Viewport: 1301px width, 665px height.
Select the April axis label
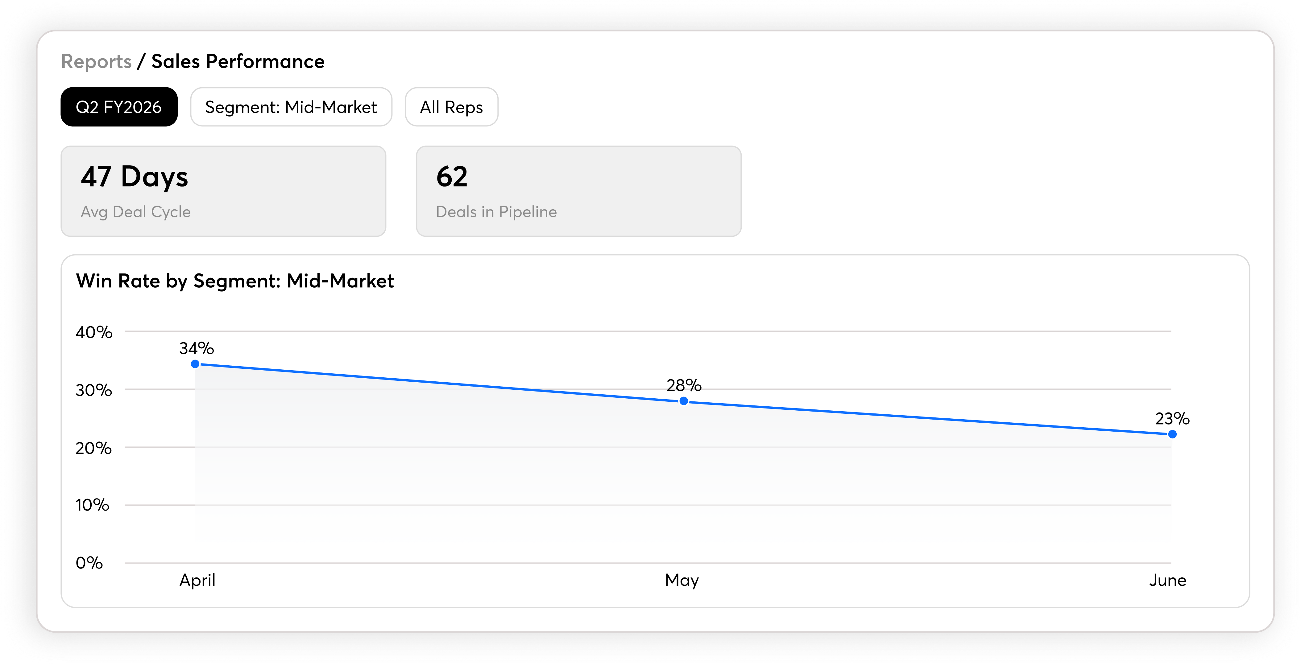point(197,580)
